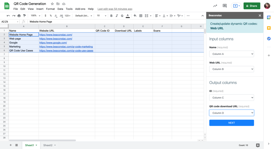The width and height of the screenshot is (274, 149).
Task: Toggle strikethrough formatting
Action: click(x=122, y=16)
